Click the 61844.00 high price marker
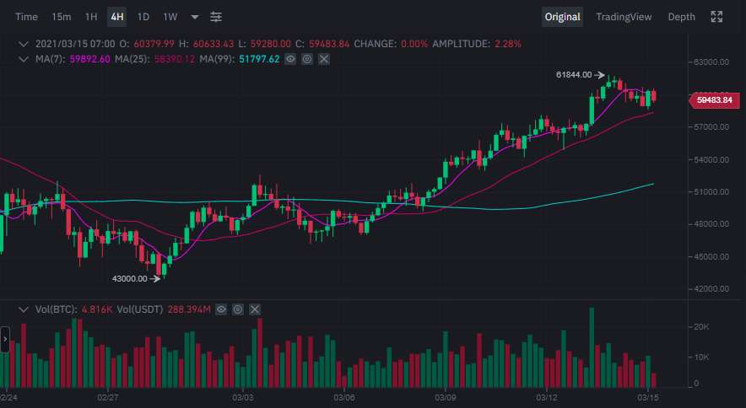The height and width of the screenshot is (408, 746). tap(575, 75)
